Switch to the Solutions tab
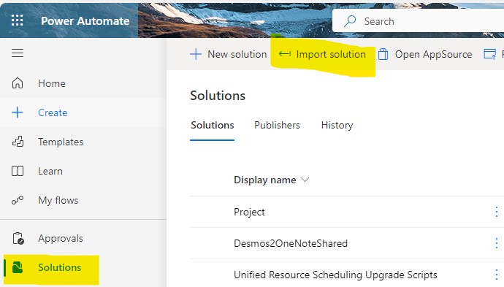The width and height of the screenshot is (504, 287). click(212, 125)
